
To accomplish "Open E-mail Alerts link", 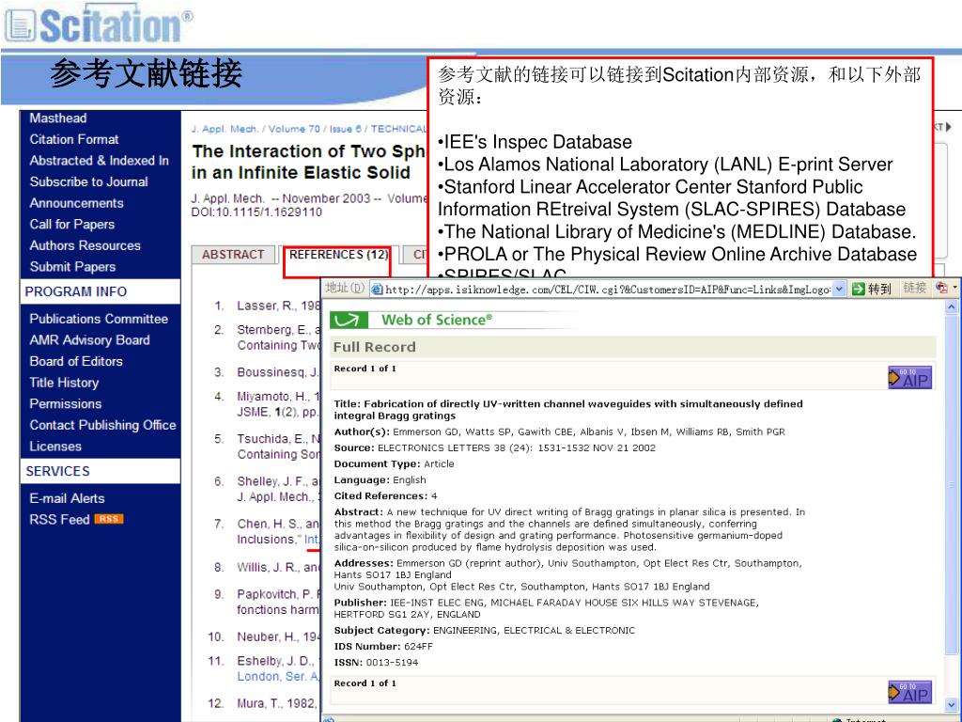I will 67,498.
